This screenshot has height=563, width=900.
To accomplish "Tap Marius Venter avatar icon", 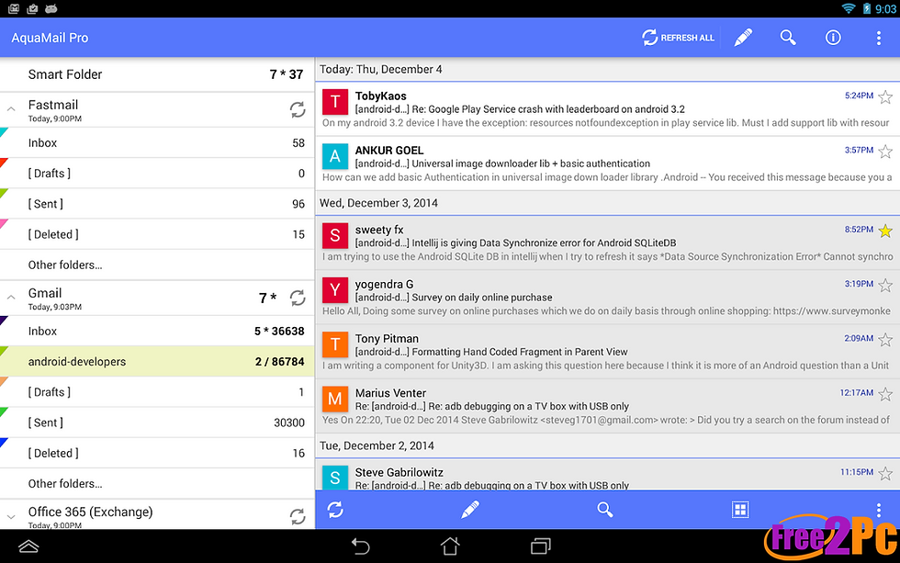I will coord(335,400).
